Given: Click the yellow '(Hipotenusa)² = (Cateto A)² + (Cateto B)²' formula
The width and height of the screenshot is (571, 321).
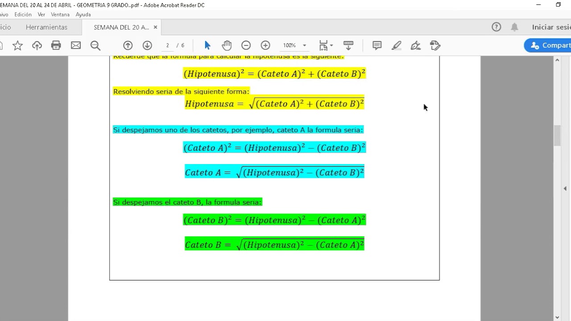Looking at the screenshot, I should [x=274, y=74].
